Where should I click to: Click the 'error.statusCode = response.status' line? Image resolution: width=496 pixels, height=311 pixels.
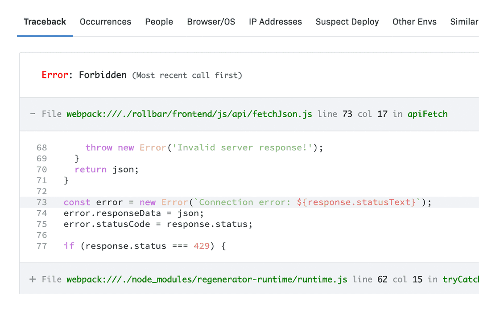click(158, 224)
